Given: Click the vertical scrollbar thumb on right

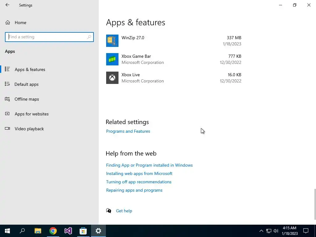Looking at the screenshot, I should coord(315,204).
